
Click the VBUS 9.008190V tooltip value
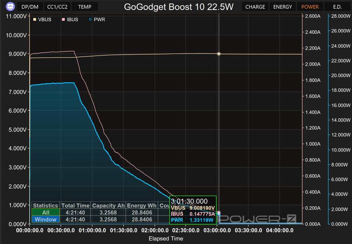click(x=202, y=208)
